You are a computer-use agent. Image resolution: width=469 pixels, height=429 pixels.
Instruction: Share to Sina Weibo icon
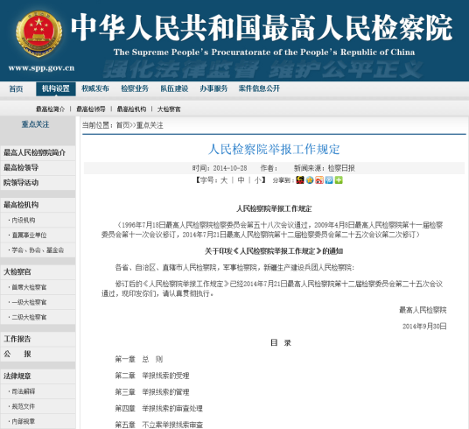tap(319, 180)
